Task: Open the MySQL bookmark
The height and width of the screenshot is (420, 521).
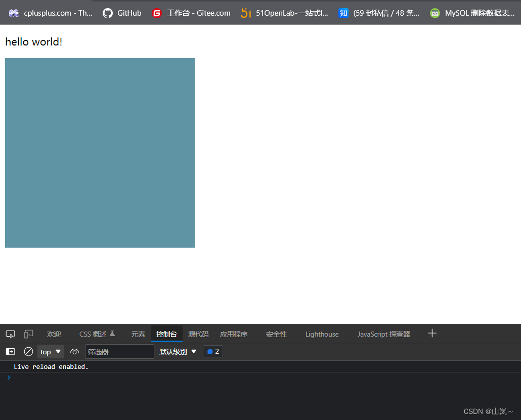Action: point(472,13)
